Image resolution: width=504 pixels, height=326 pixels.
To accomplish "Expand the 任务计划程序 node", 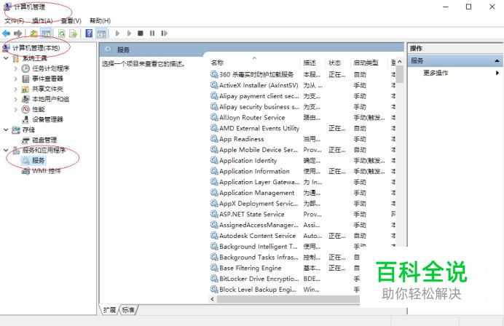I will tap(15, 68).
